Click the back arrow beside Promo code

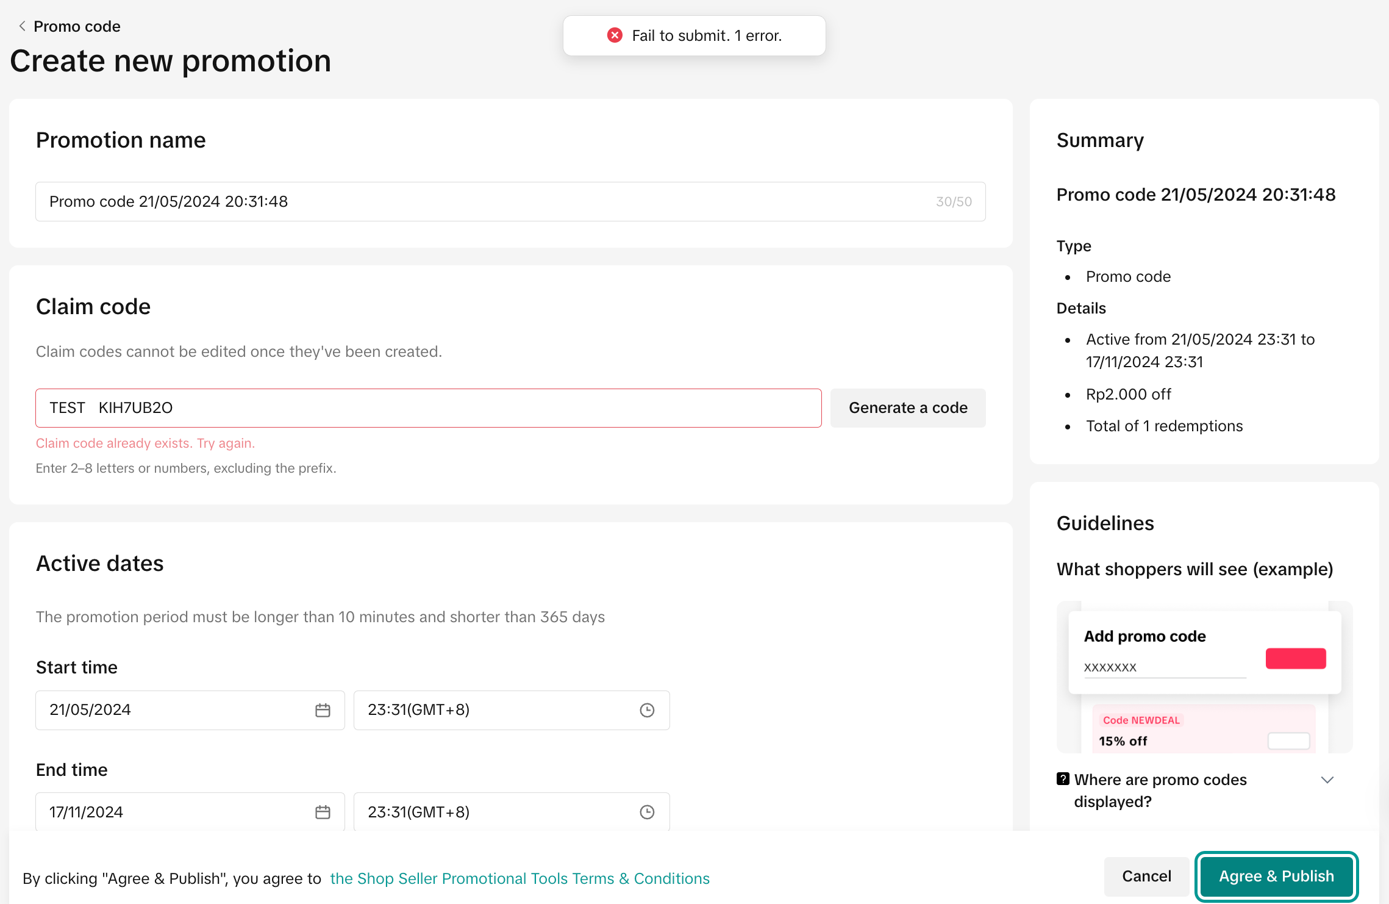pyautogui.click(x=22, y=26)
